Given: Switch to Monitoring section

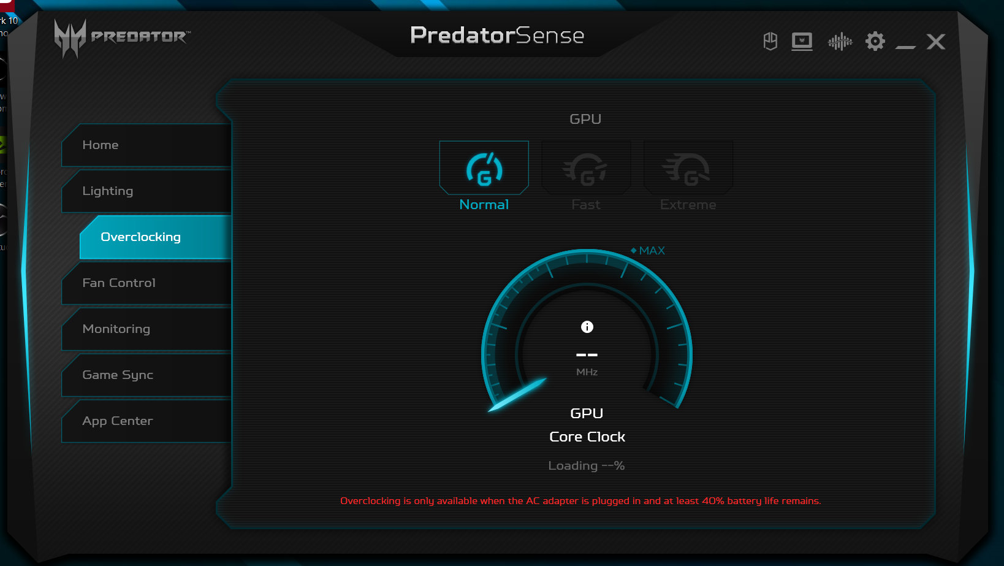Looking at the screenshot, I should pos(147,329).
